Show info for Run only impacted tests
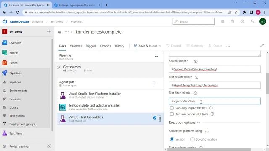The image size is (269, 151). tap(211, 108)
